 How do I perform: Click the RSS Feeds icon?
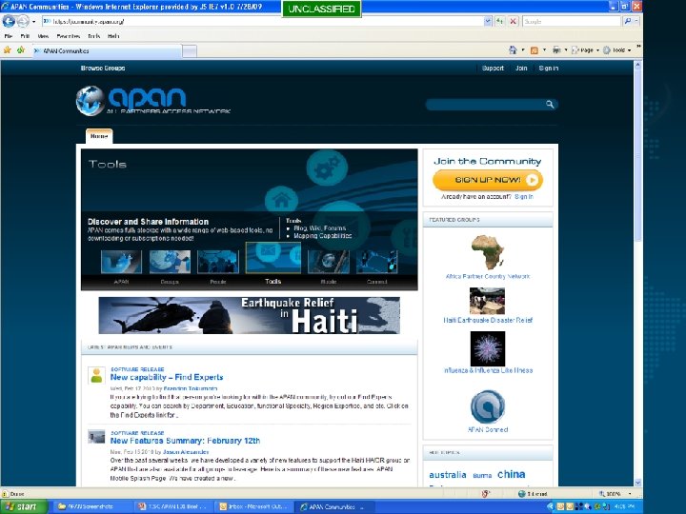click(535, 50)
